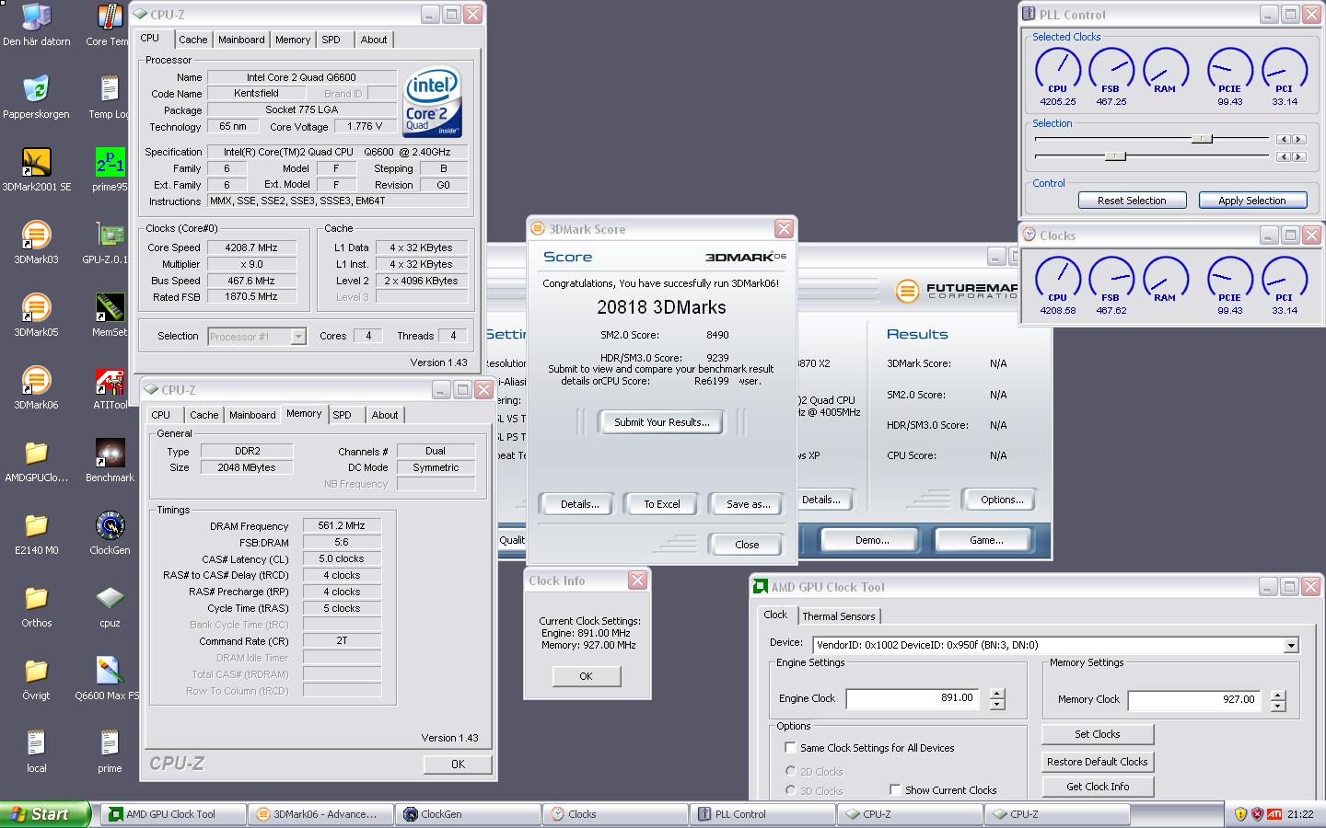Switch to About tab in lower CPU-Z

tap(385, 415)
